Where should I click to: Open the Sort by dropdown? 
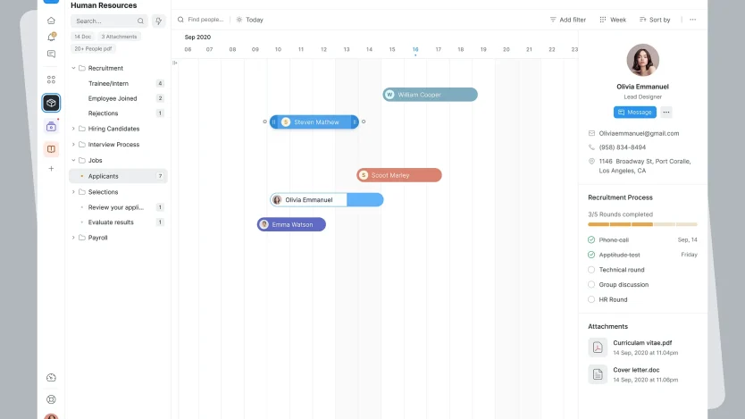(x=655, y=20)
